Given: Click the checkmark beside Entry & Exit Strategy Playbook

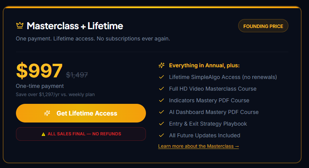Looking at the screenshot, I should [162, 124].
